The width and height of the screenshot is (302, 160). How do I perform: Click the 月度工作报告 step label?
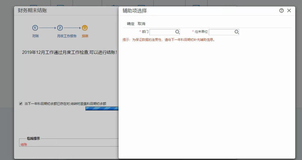[x=67, y=36]
